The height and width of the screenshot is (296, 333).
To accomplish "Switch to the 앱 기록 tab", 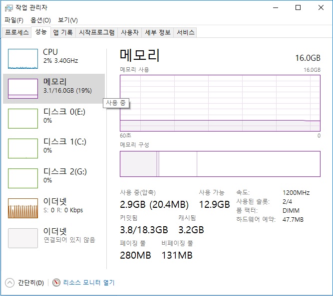I will (63, 32).
